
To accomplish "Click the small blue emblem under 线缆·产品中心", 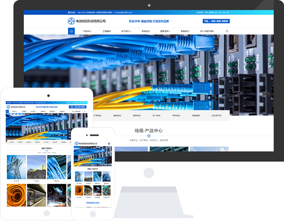I will [149, 136].
